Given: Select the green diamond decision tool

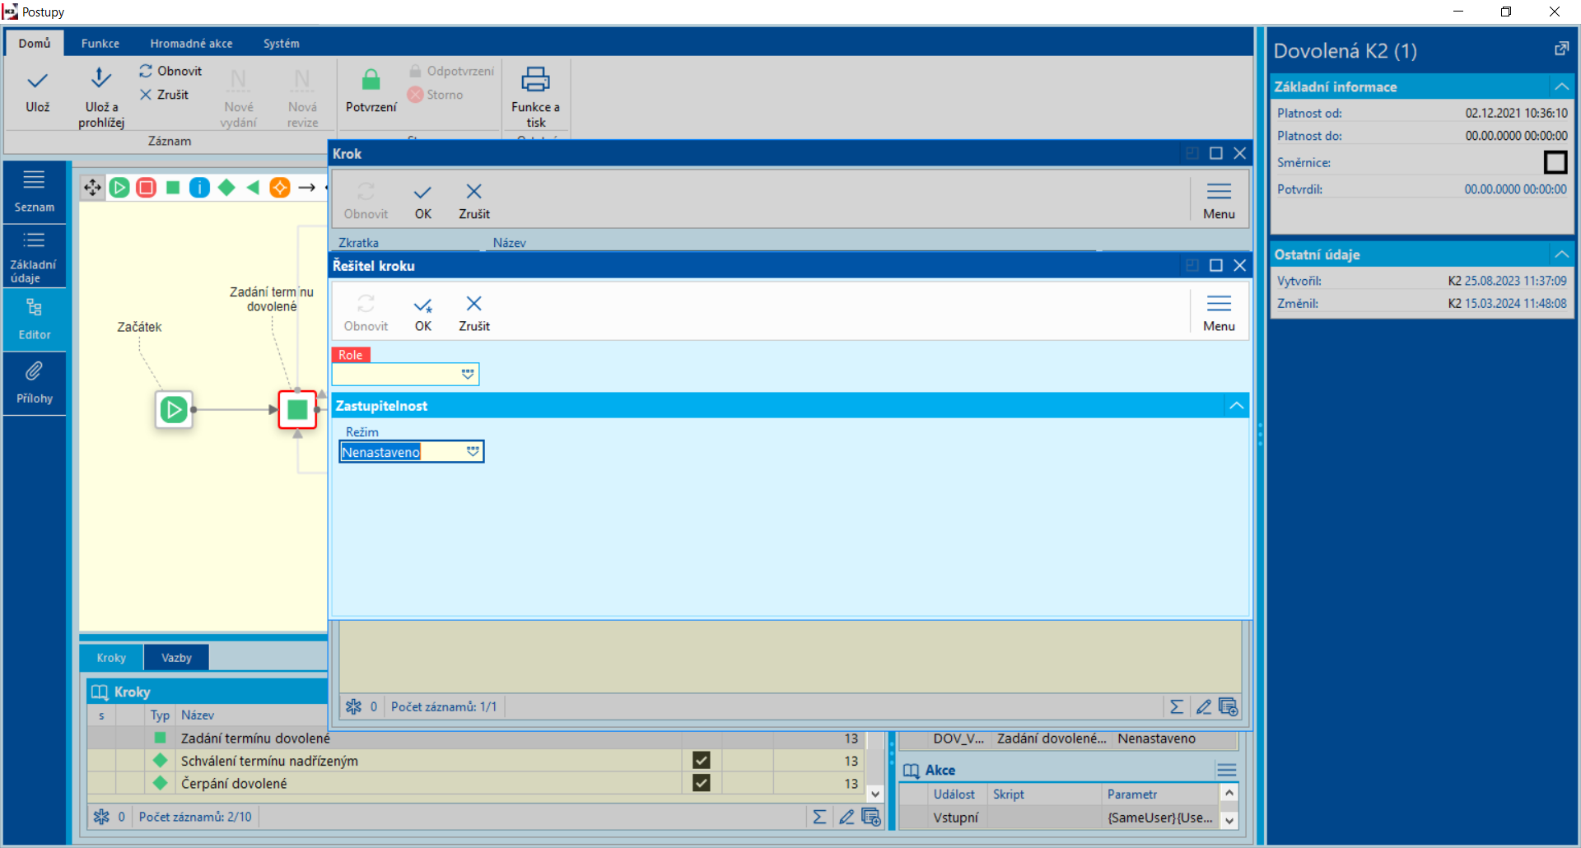Looking at the screenshot, I should [x=226, y=188].
